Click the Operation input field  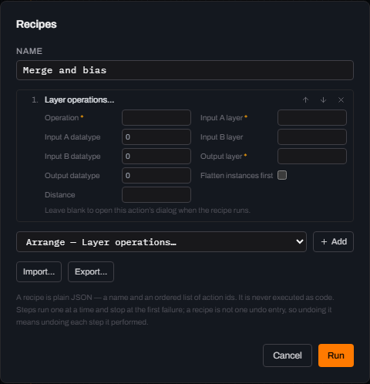pyautogui.click(x=156, y=118)
